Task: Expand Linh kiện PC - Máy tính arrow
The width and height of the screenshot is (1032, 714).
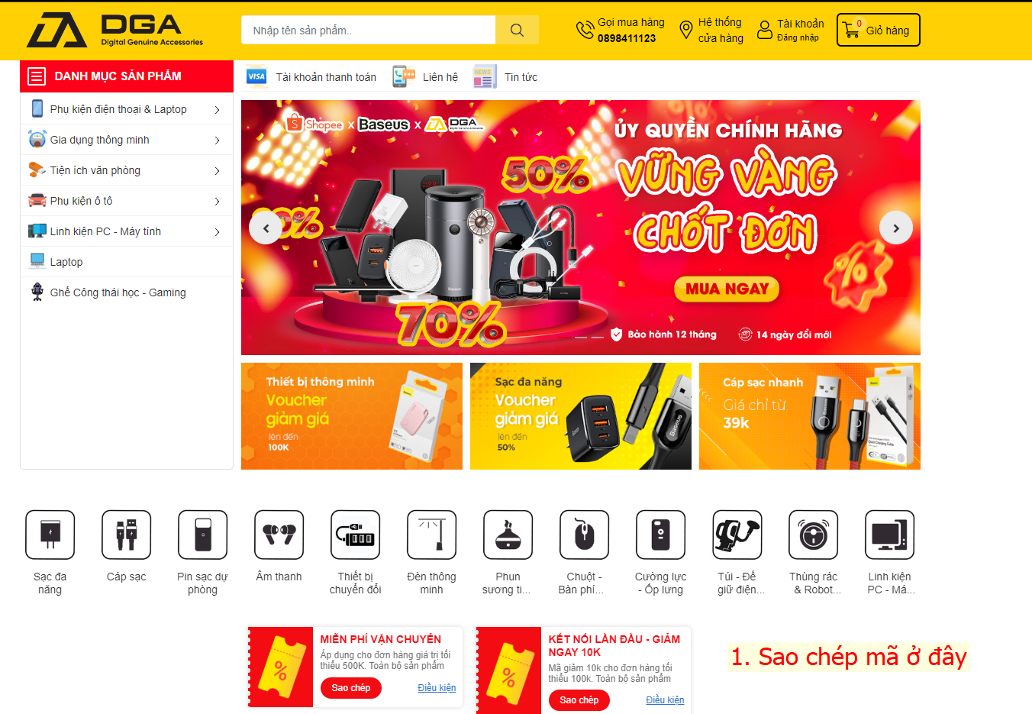Action: point(217,232)
